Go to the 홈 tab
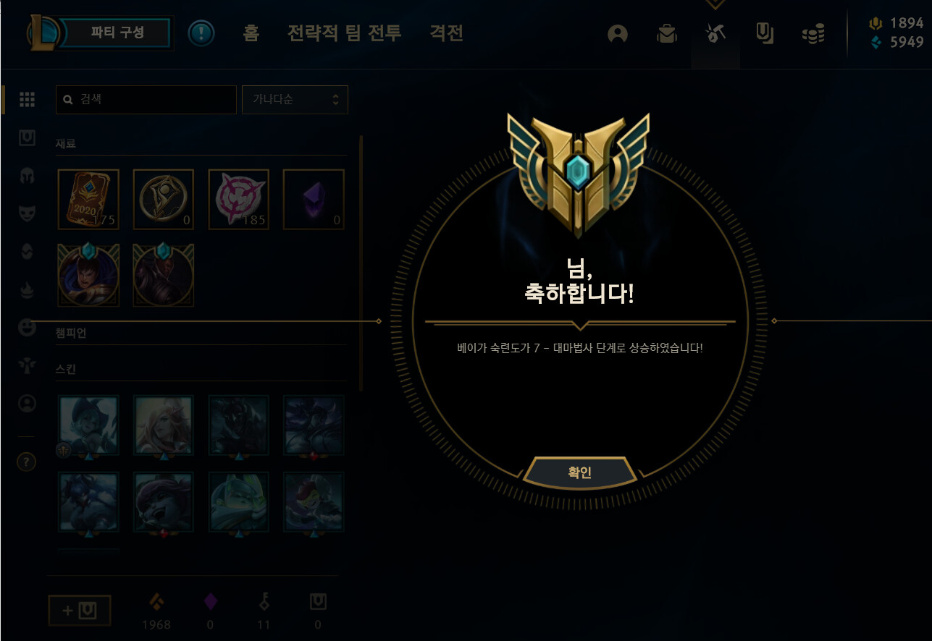 pos(251,33)
